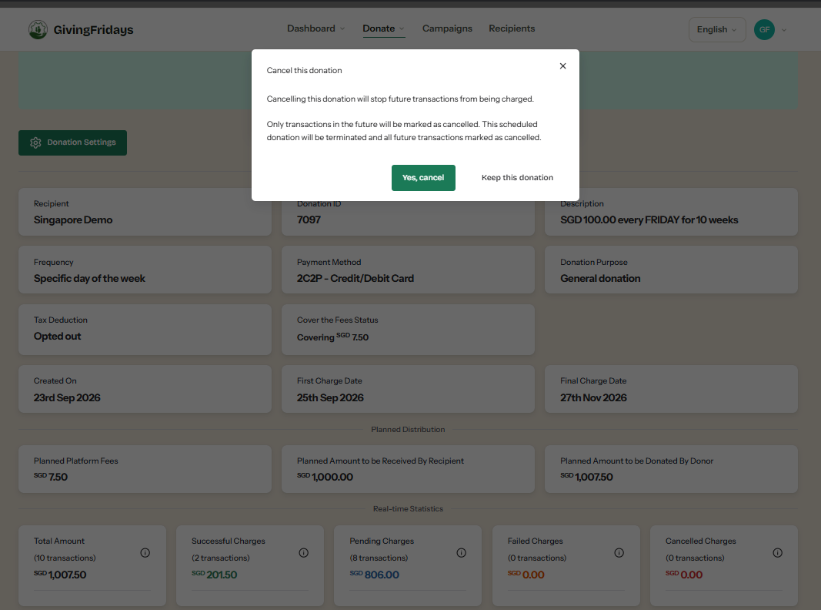The width and height of the screenshot is (821, 610).
Task: Open the Donate menu
Action: [x=383, y=28]
